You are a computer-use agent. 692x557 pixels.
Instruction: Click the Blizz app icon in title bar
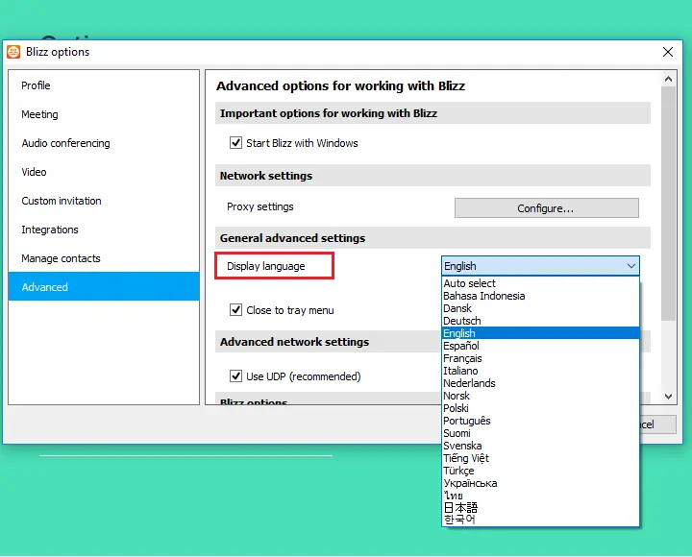(13, 52)
